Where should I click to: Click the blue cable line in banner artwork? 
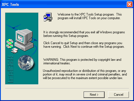pyautogui.click(x=35, y=50)
